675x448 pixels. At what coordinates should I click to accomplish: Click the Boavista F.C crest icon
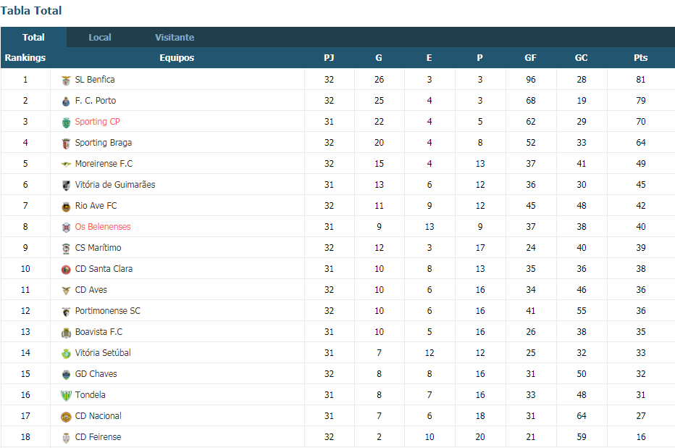pyautogui.click(x=66, y=333)
